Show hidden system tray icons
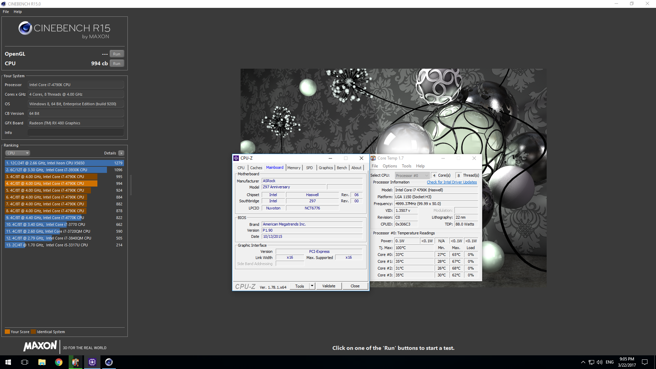Viewport: 656px width, 369px height. point(583,362)
